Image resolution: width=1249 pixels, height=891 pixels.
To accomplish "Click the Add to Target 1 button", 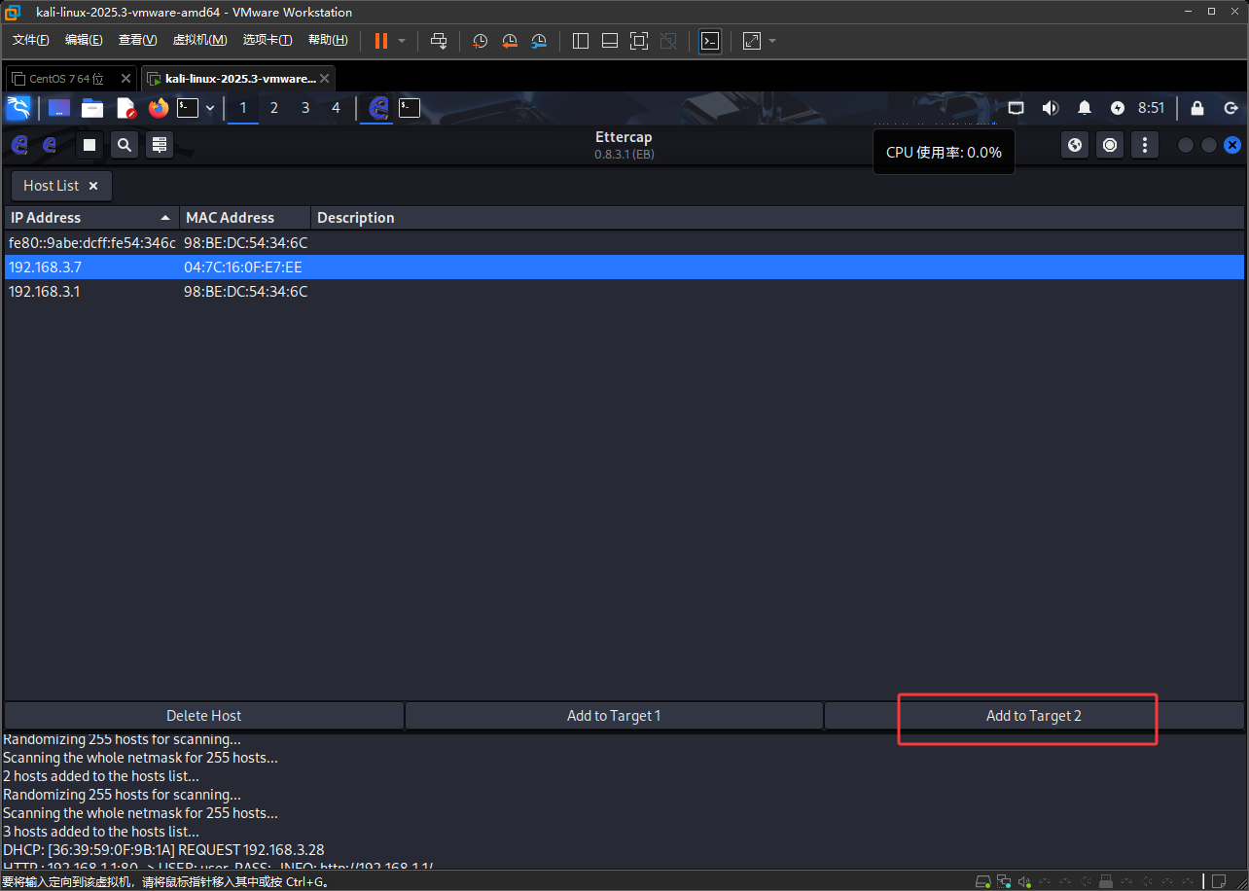I will tap(614, 716).
